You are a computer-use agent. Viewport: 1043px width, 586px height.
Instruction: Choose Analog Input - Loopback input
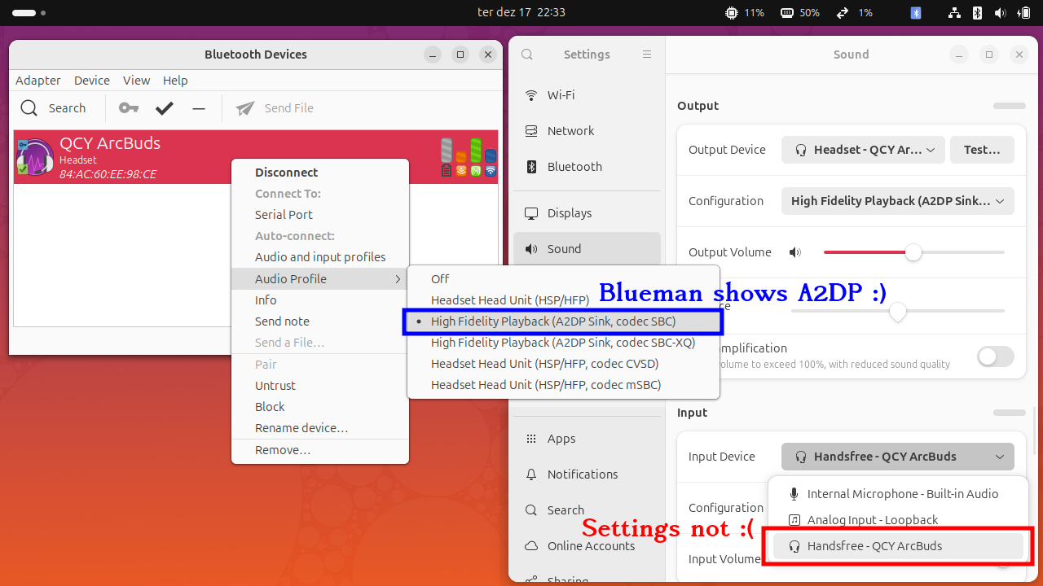pos(898,520)
